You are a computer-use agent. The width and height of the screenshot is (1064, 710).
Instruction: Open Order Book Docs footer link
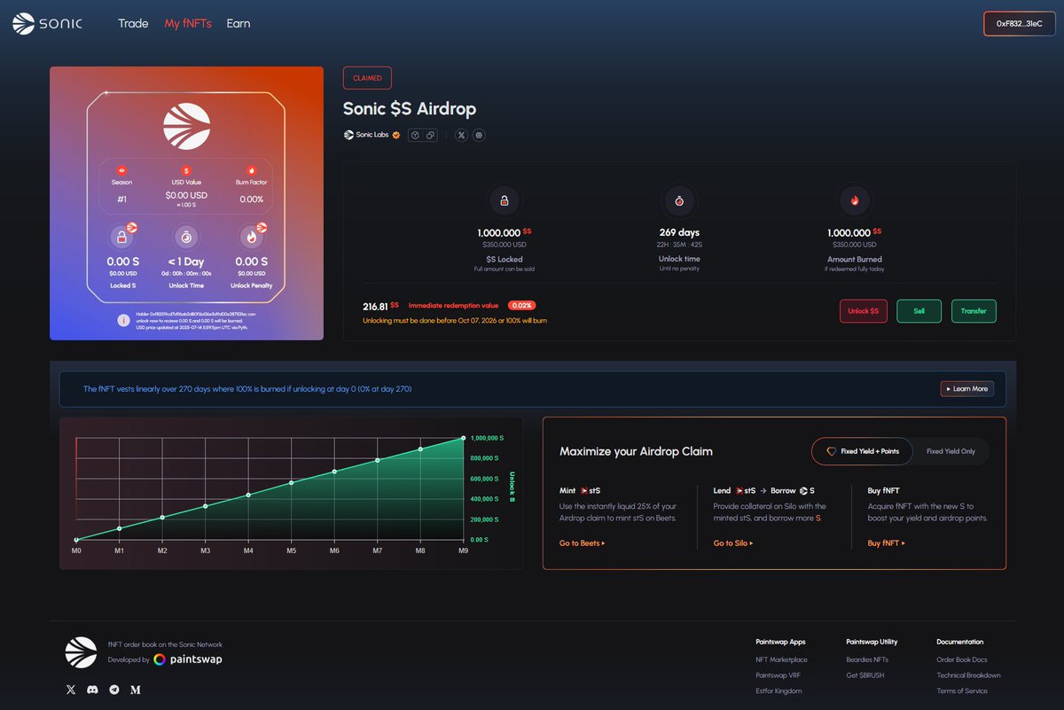(x=962, y=659)
